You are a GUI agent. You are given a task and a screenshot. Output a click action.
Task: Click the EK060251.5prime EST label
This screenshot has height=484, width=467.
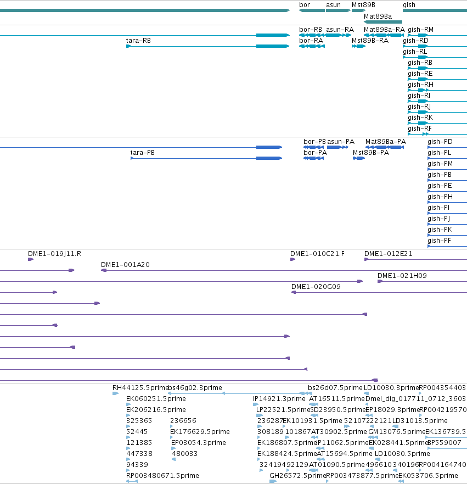[x=156, y=399]
